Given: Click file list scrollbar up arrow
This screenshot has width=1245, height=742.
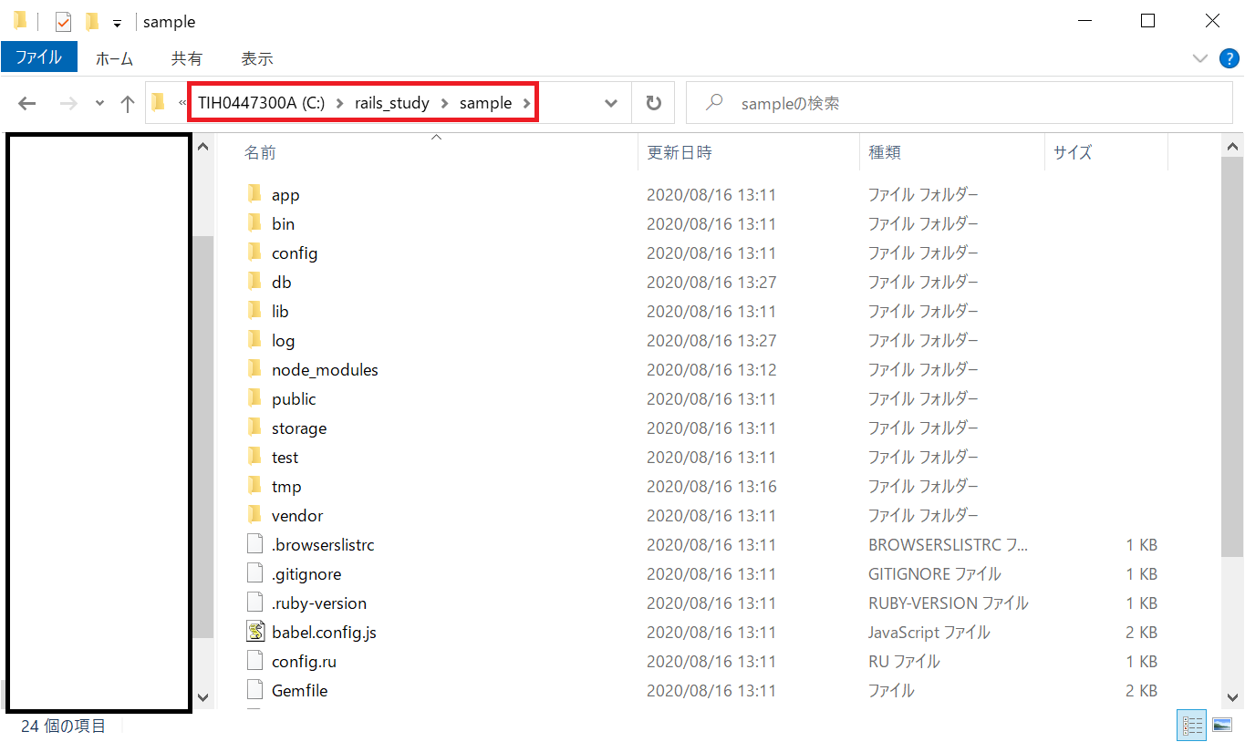Looking at the screenshot, I should point(1232,146).
